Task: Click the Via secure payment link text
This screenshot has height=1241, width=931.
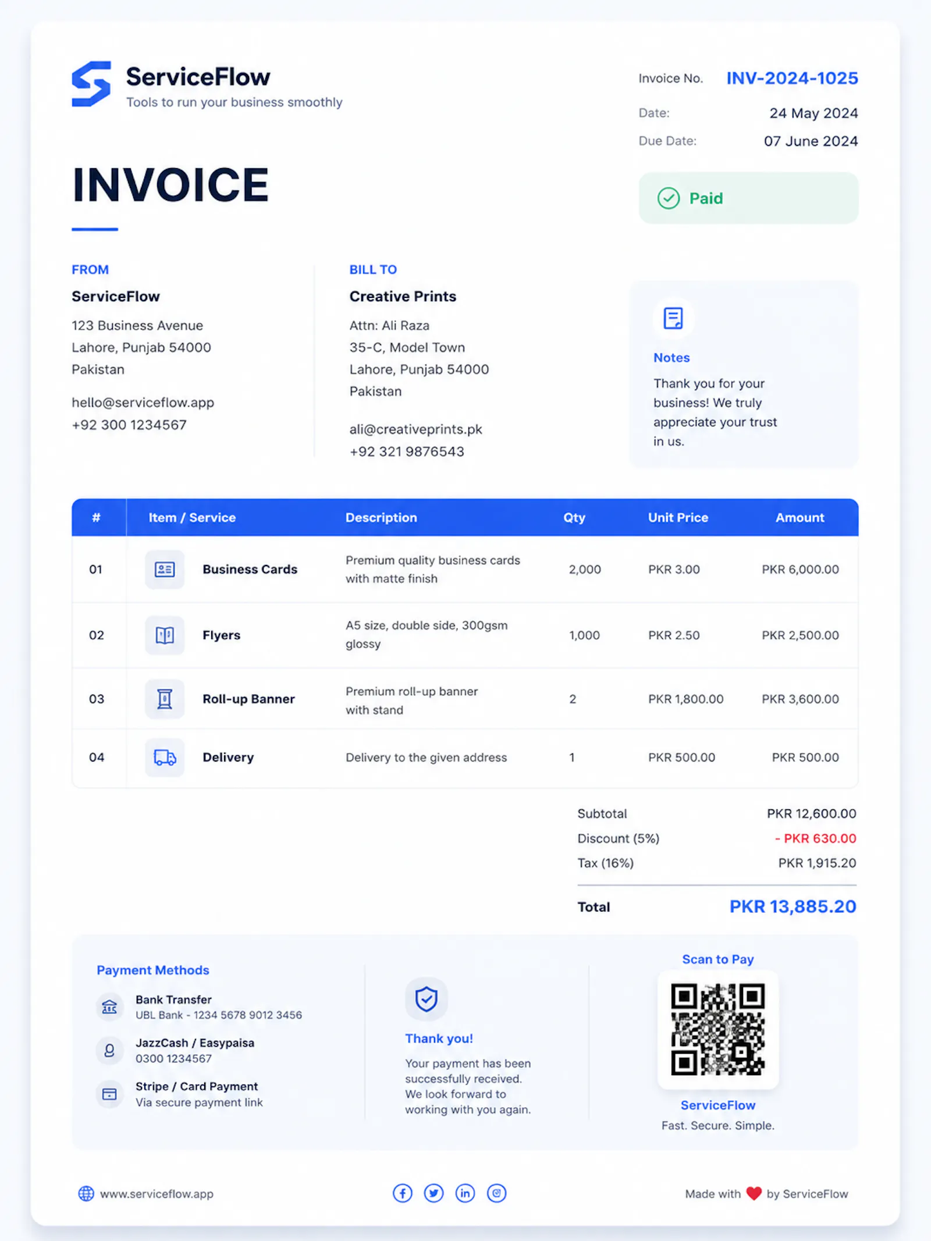Action: click(x=199, y=1102)
